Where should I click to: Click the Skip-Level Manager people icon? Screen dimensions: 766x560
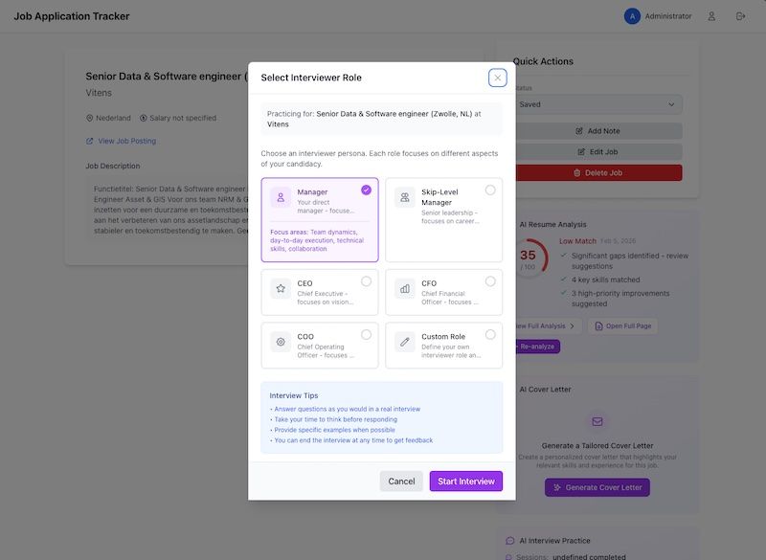[404, 197]
